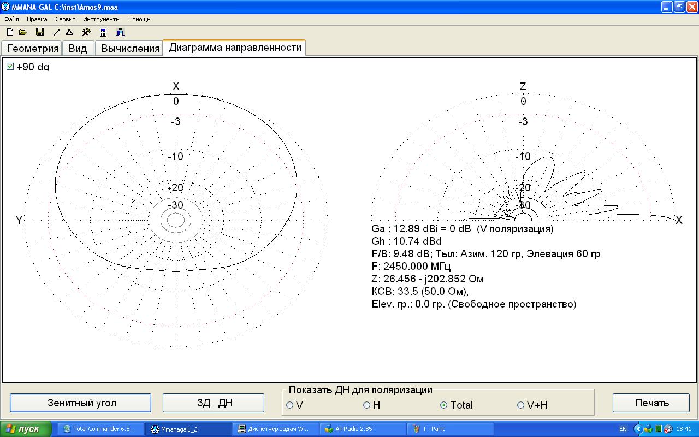Switch to the Вычисления tab
The width and height of the screenshot is (699, 437).
coord(131,48)
